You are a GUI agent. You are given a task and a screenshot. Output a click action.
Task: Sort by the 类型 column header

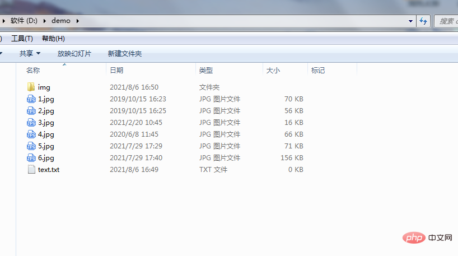pyautogui.click(x=206, y=71)
